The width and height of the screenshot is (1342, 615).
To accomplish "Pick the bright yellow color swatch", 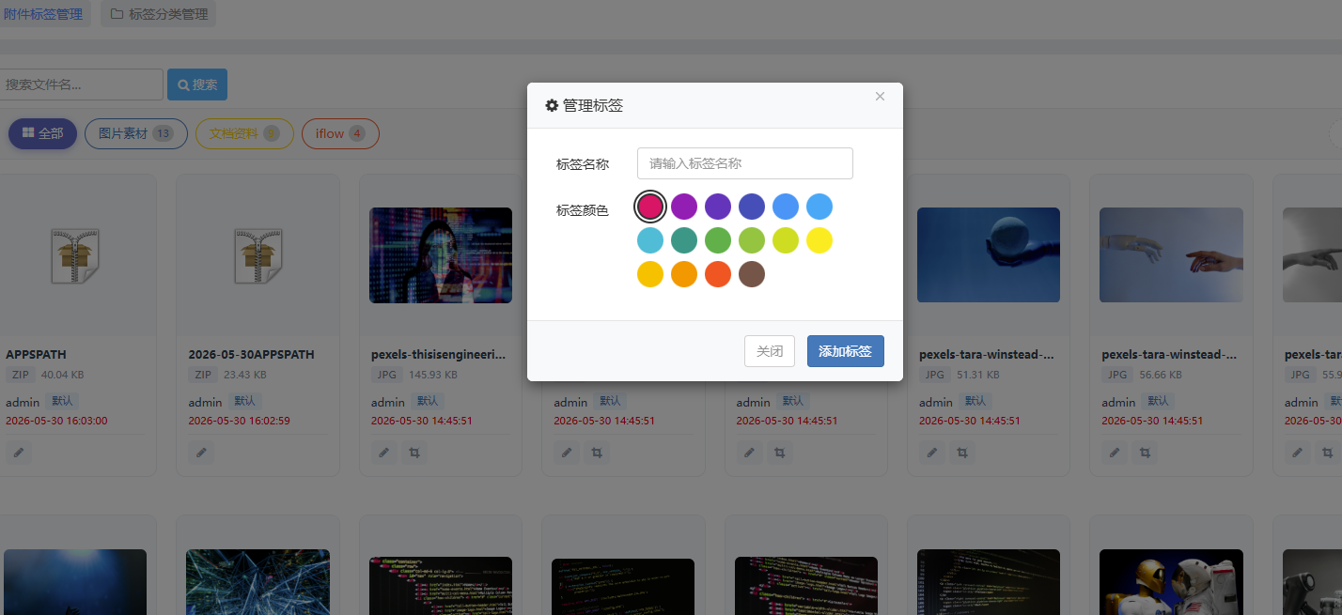I will [x=819, y=240].
